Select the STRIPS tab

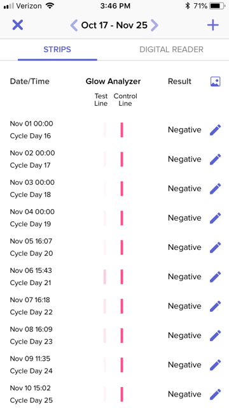[57, 50]
